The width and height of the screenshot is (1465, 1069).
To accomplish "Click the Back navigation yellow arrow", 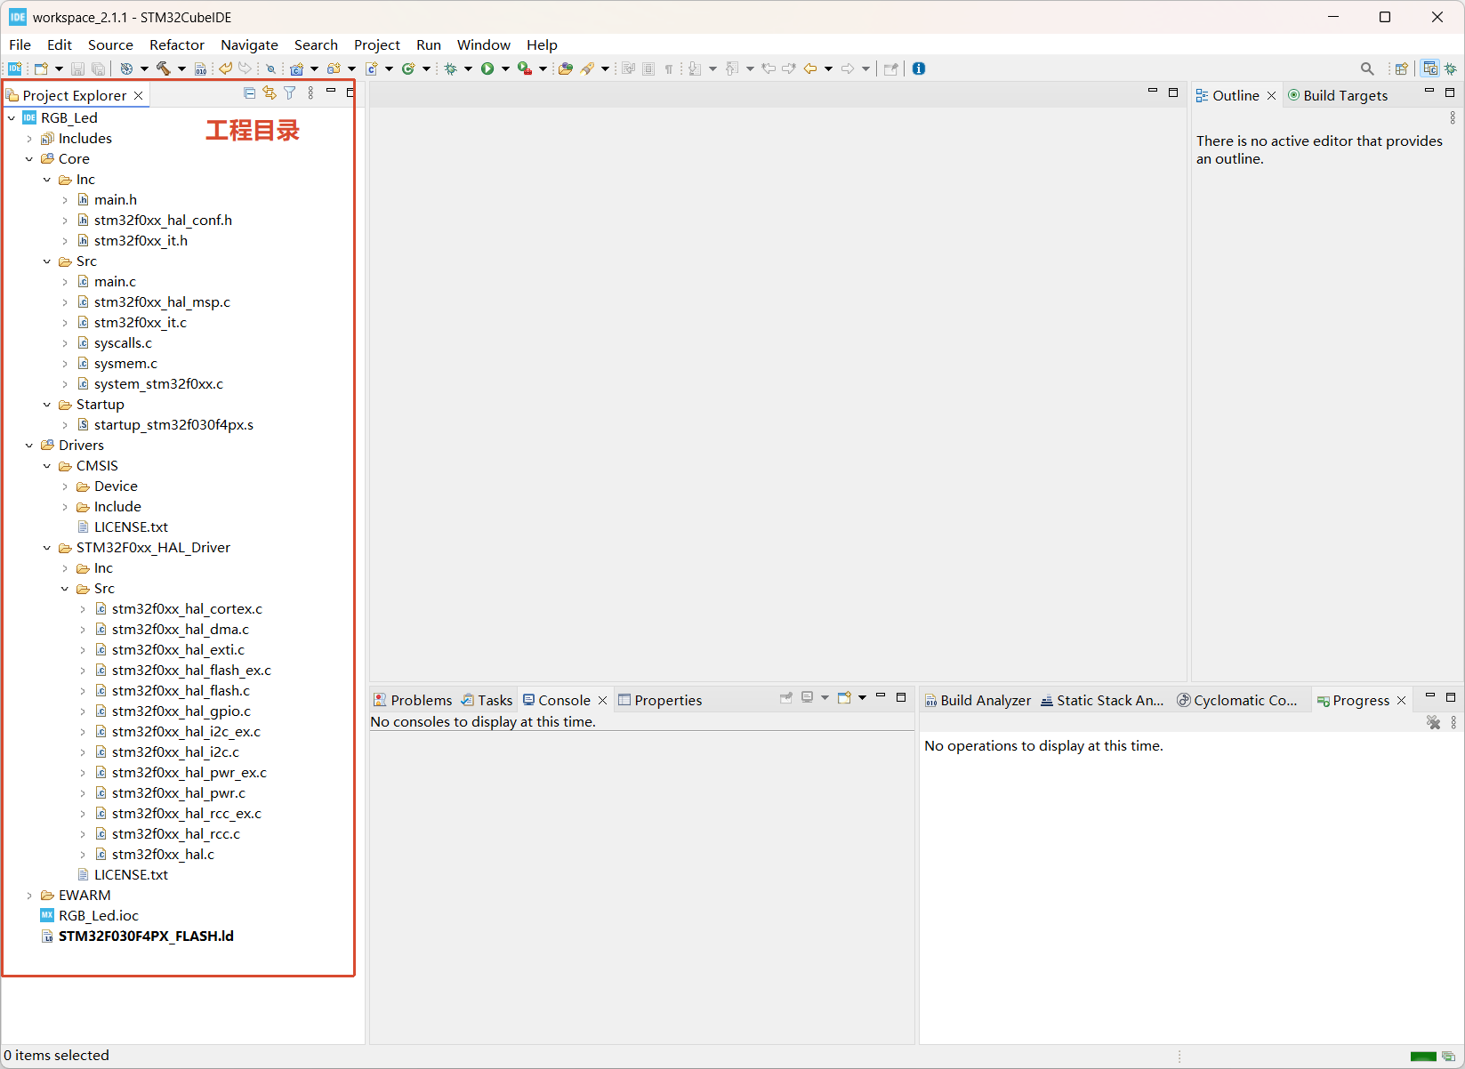I will point(810,68).
